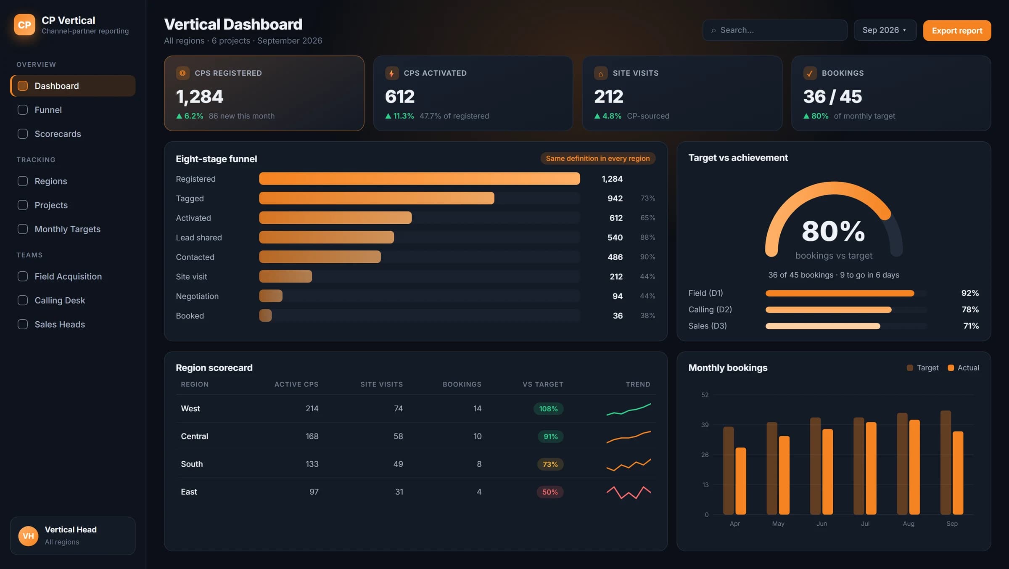Click the Sep actual bookings bar
This screenshot has height=569, width=1009.
click(958, 473)
